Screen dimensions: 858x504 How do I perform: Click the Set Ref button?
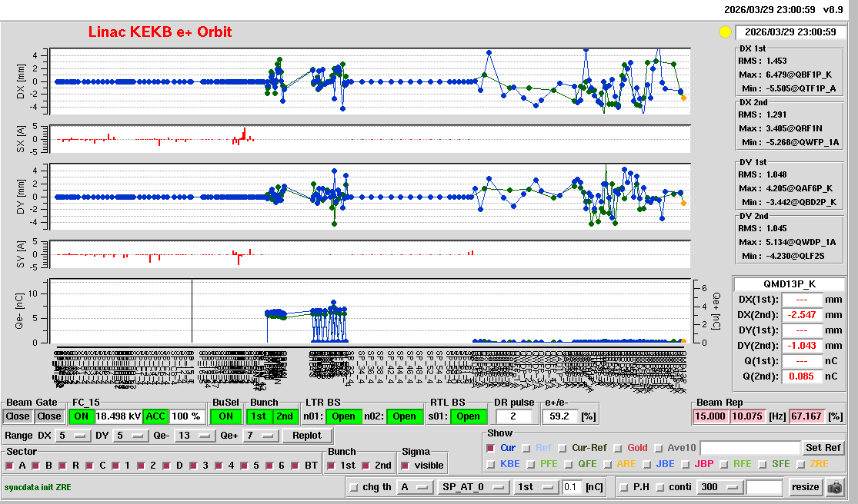823,448
